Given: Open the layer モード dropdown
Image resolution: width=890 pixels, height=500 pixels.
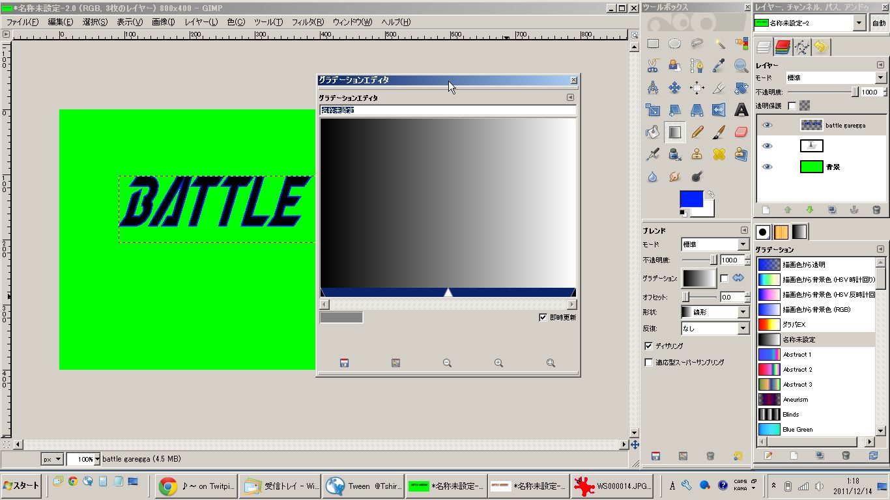Looking at the screenshot, I should 836,77.
